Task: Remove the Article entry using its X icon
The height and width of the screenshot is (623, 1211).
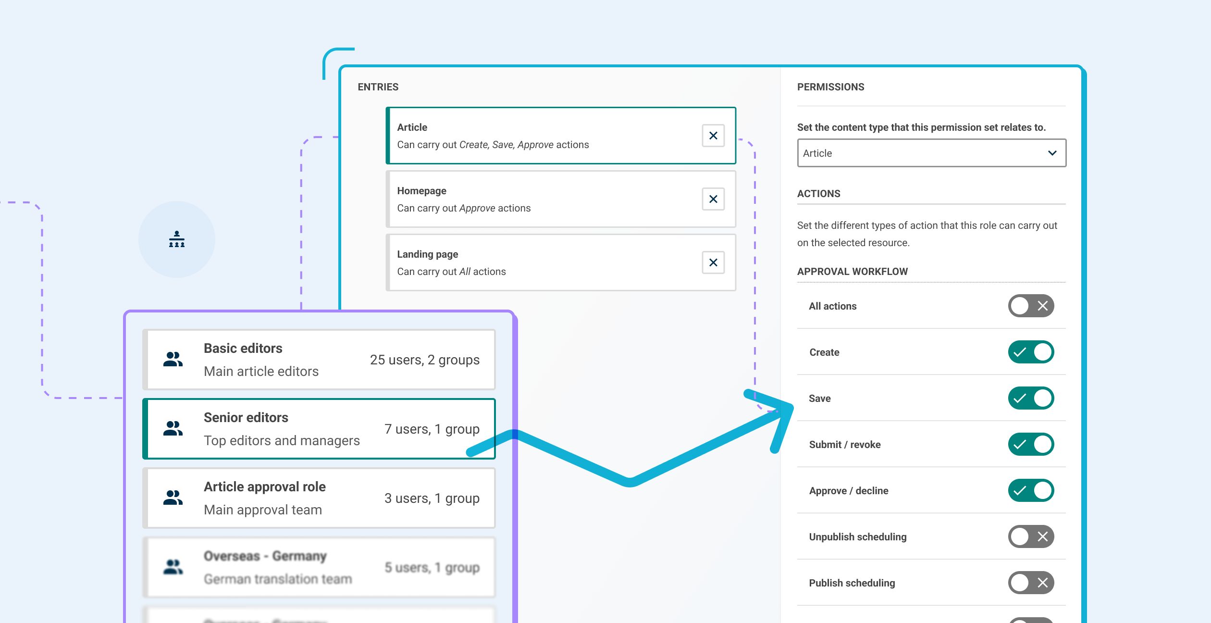Action: pyautogui.click(x=713, y=136)
